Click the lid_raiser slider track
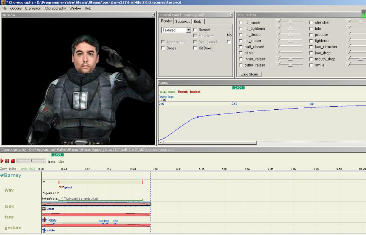366x235 pixels. click(290, 22)
